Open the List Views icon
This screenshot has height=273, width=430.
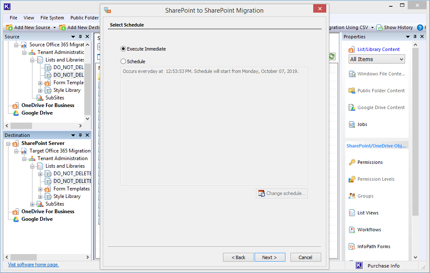coord(352,213)
